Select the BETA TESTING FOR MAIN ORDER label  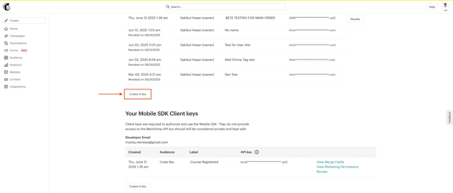[250, 18]
